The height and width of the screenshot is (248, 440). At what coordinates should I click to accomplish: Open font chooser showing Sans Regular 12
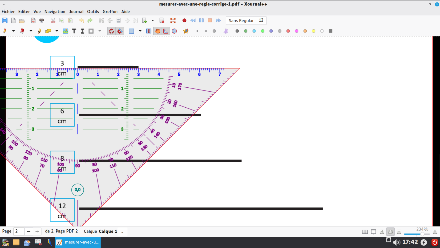(x=246, y=21)
